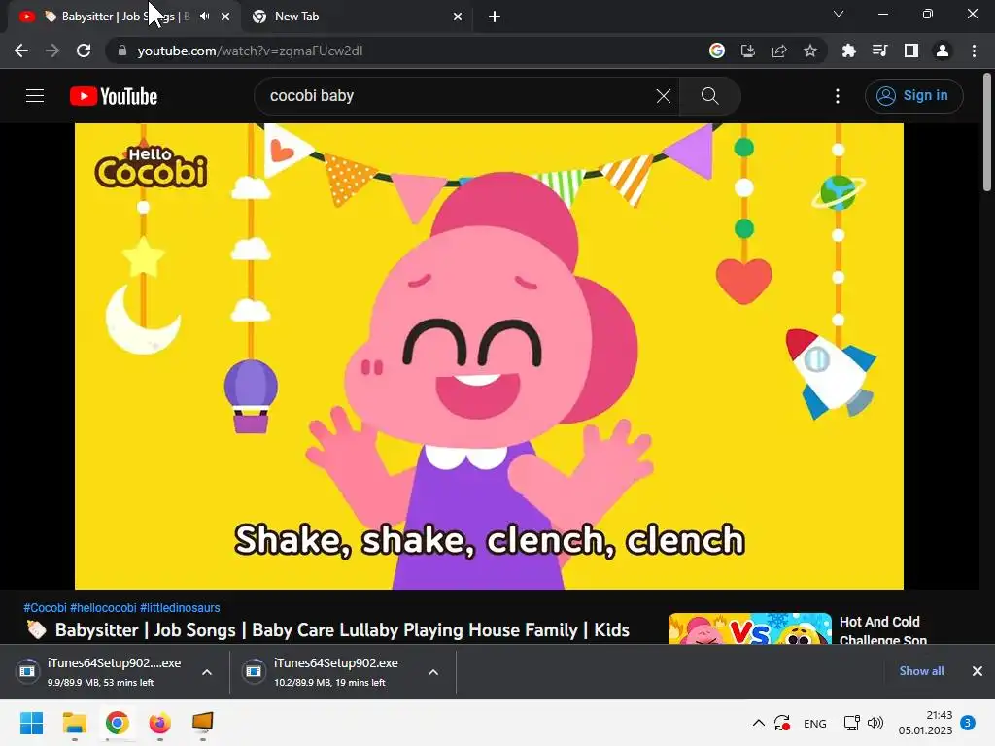The height and width of the screenshot is (746, 995).
Task: Open the #Cocobi hashtag link
Action: click(45, 608)
